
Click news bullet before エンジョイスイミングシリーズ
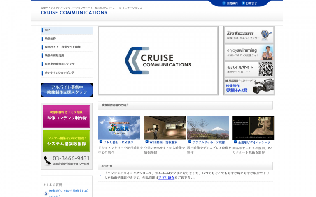[x=100, y=176]
